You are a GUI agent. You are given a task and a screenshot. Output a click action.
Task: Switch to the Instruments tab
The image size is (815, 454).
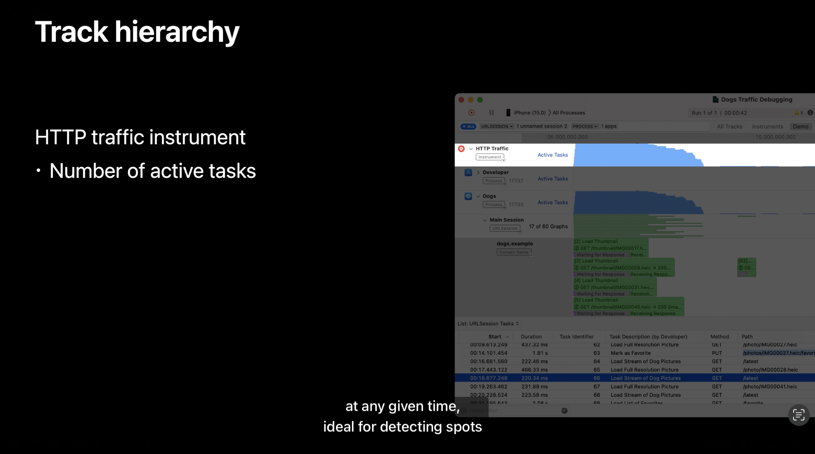coord(767,127)
